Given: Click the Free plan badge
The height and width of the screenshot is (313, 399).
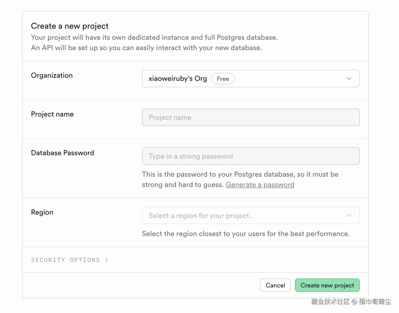Looking at the screenshot, I should [x=223, y=79].
